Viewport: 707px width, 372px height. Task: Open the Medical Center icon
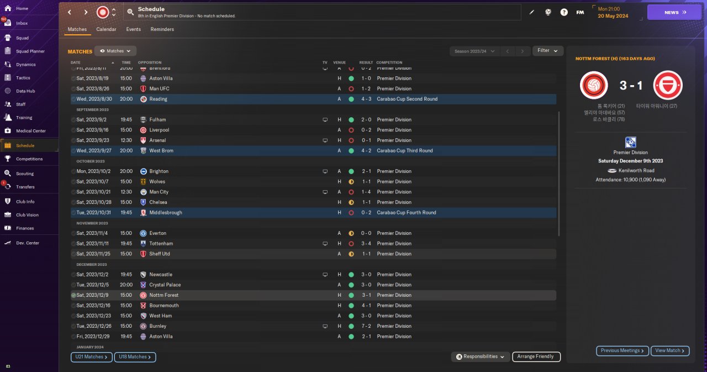(8, 131)
